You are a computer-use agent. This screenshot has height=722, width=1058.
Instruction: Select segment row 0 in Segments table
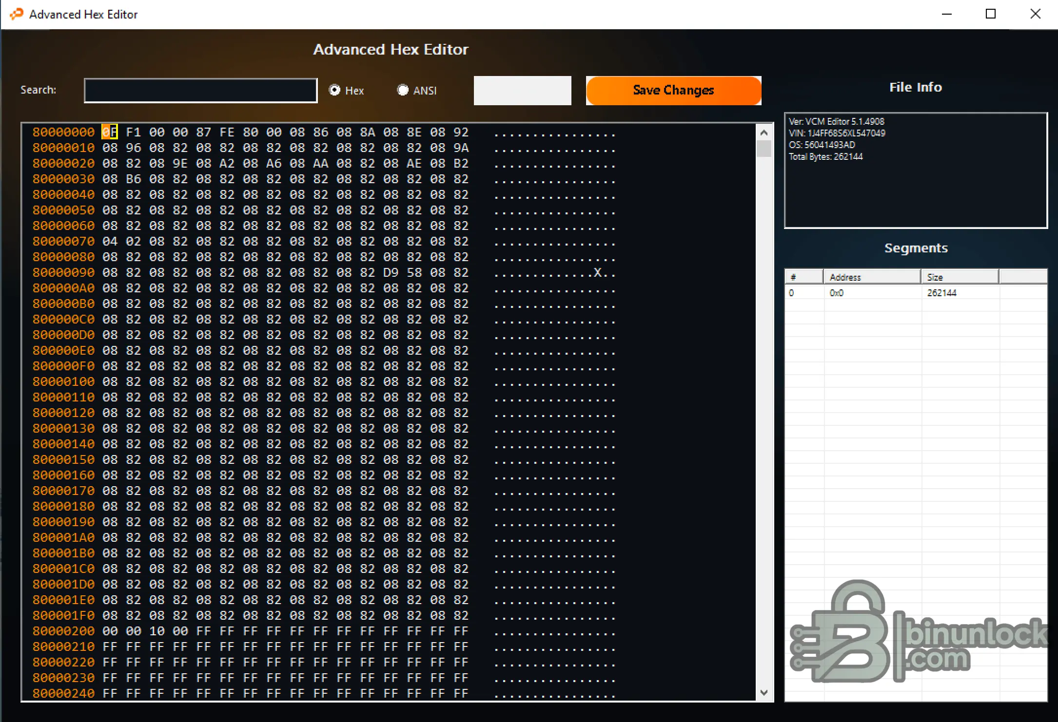click(916, 293)
